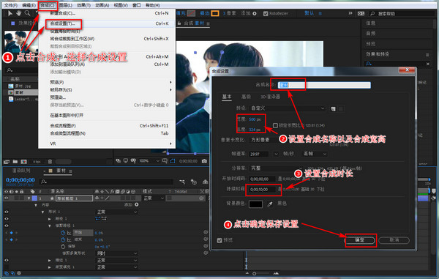Toggle the RotoBezier checkbox
439x279 pixels.
[266, 13]
